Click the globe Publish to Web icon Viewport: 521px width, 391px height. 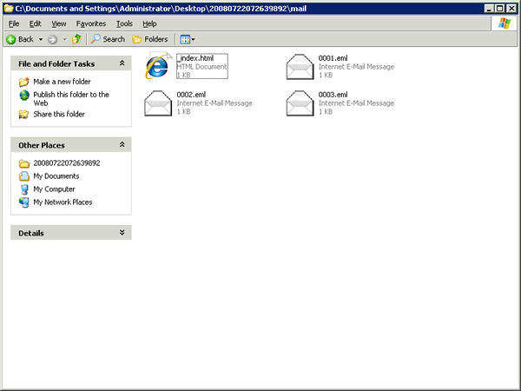click(x=24, y=95)
